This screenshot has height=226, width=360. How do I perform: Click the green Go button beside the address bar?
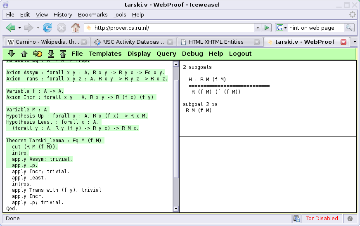[267, 28]
